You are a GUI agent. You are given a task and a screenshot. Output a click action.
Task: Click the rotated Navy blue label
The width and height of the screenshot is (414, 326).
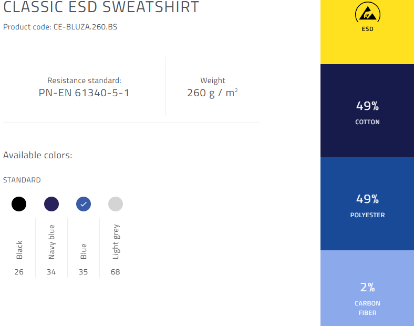[51, 242]
